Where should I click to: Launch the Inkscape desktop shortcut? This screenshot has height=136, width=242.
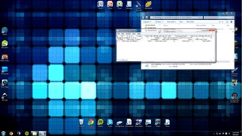click(5, 97)
